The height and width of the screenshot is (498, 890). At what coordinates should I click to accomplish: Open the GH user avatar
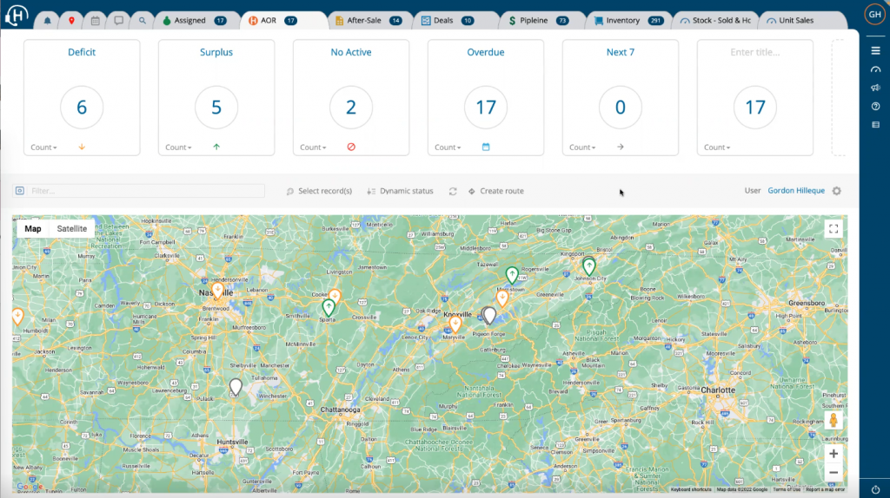click(x=874, y=15)
